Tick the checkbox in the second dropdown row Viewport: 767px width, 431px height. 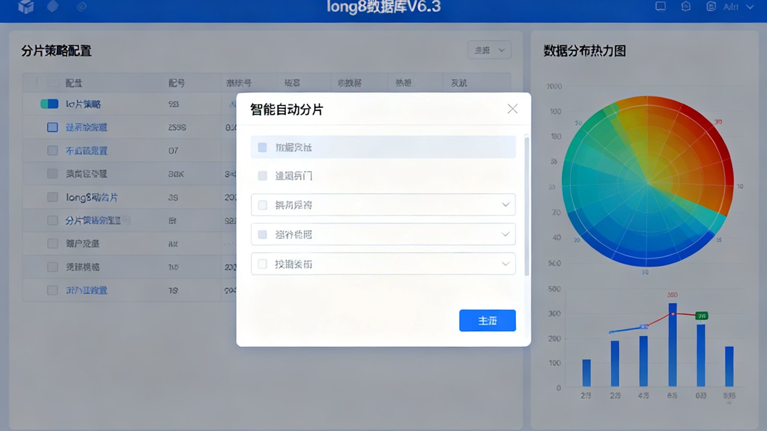pos(262,234)
